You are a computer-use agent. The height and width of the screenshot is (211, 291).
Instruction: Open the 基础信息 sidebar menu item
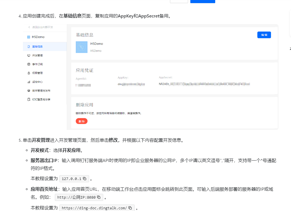click(x=45, y=46)
